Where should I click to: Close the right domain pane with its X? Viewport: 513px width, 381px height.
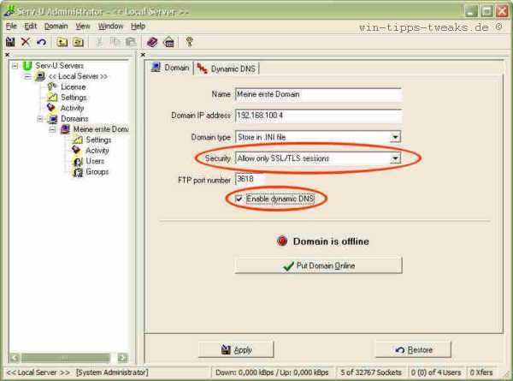(143, 55)
